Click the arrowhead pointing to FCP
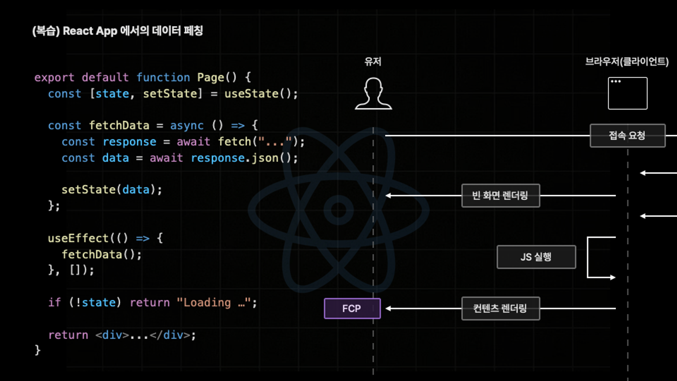Image resolution: width=677 pixels, height=381 pixels. click(389, 309)
